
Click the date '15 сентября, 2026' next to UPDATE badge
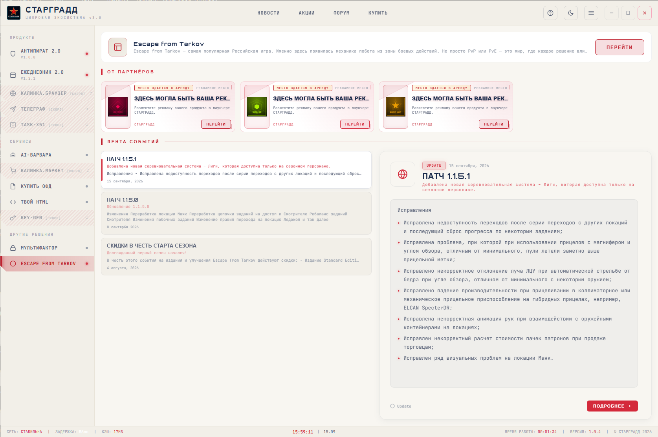pyautogui.click(x=469, y=166)
